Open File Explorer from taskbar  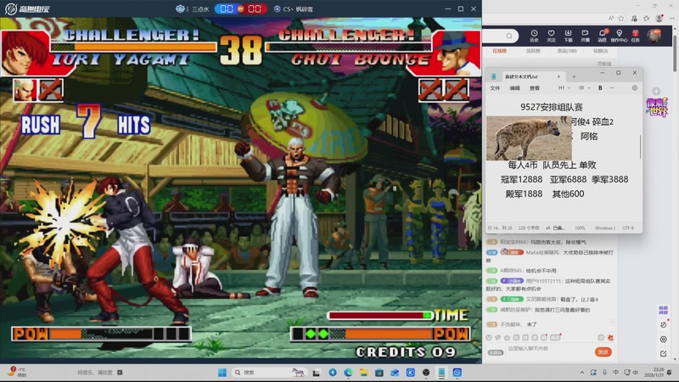click(364, 373)
